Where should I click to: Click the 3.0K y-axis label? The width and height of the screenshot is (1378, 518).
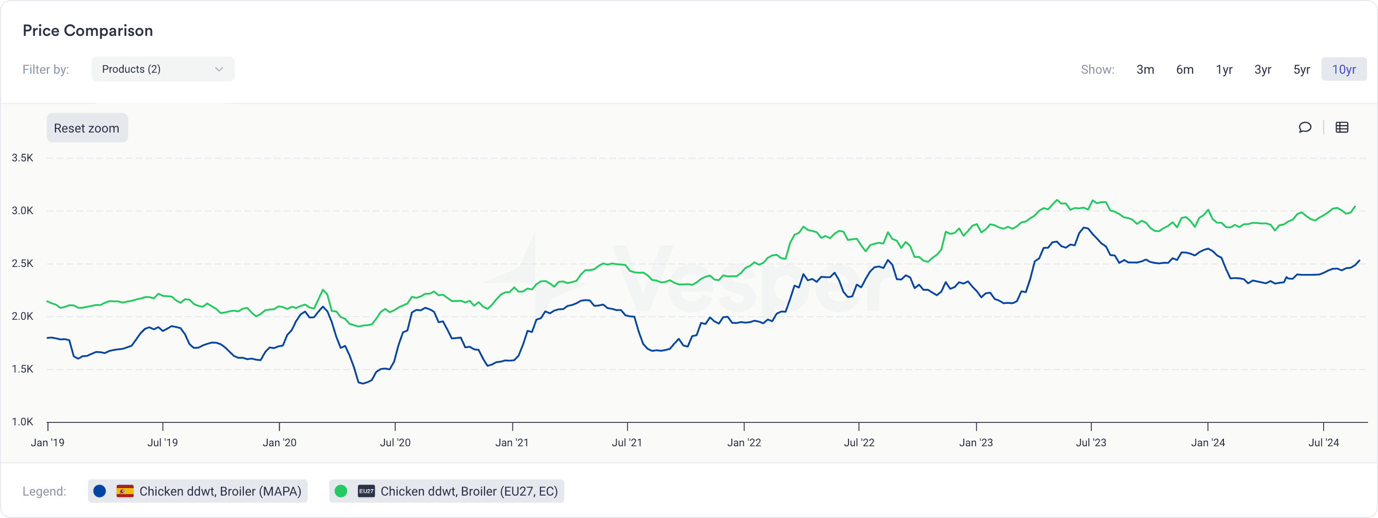tap(22, 211)
